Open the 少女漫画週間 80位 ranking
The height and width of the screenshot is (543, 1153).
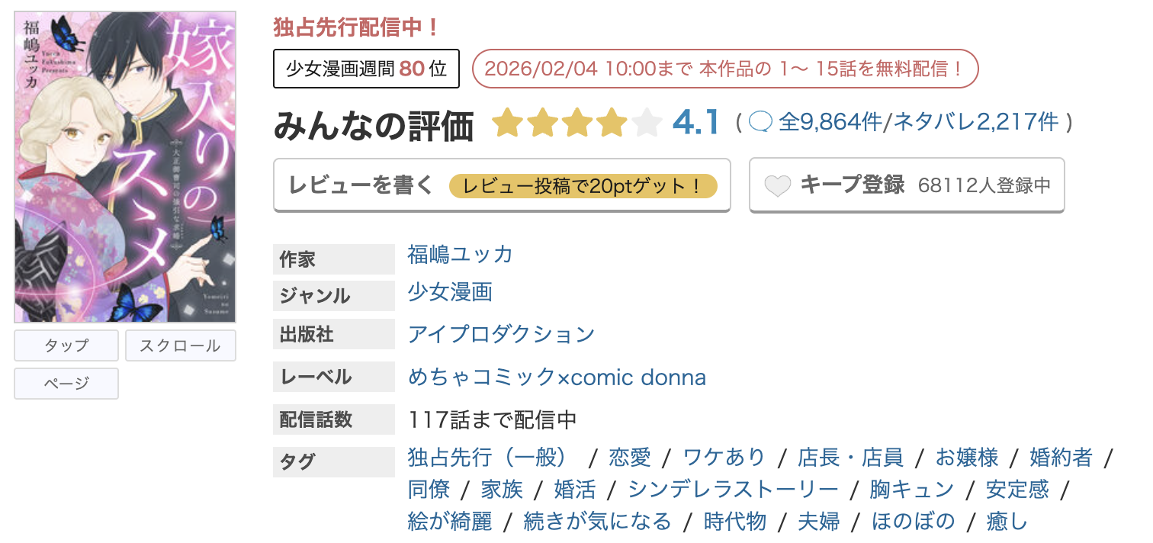(x=365, y=69)
